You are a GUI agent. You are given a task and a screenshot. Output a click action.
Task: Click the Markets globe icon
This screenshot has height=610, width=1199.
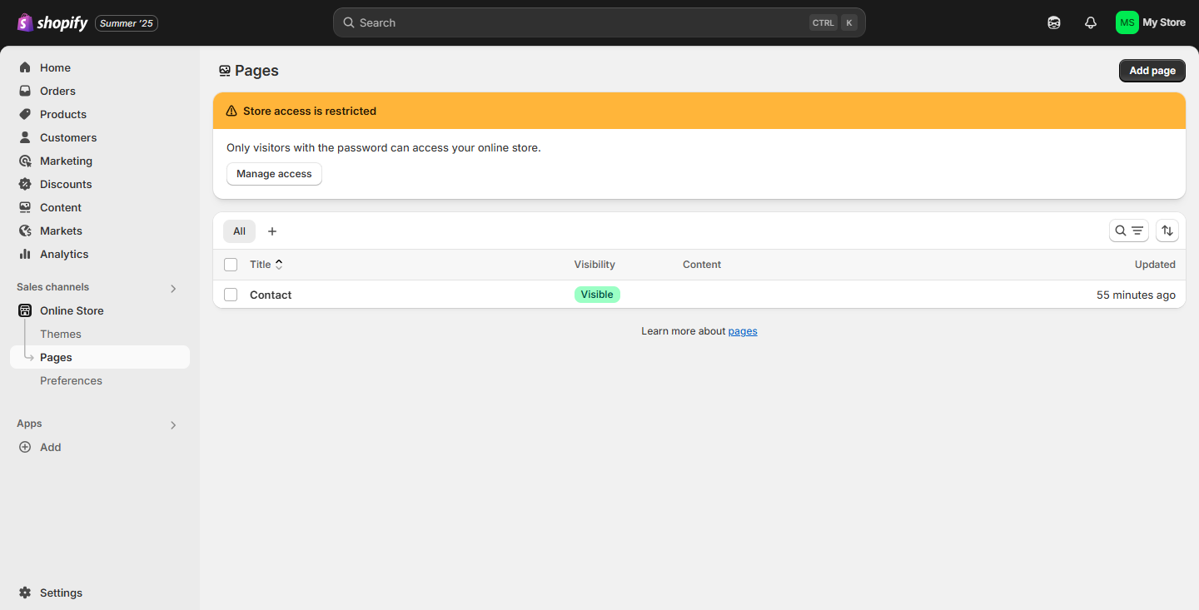click(x=25, y=231)
